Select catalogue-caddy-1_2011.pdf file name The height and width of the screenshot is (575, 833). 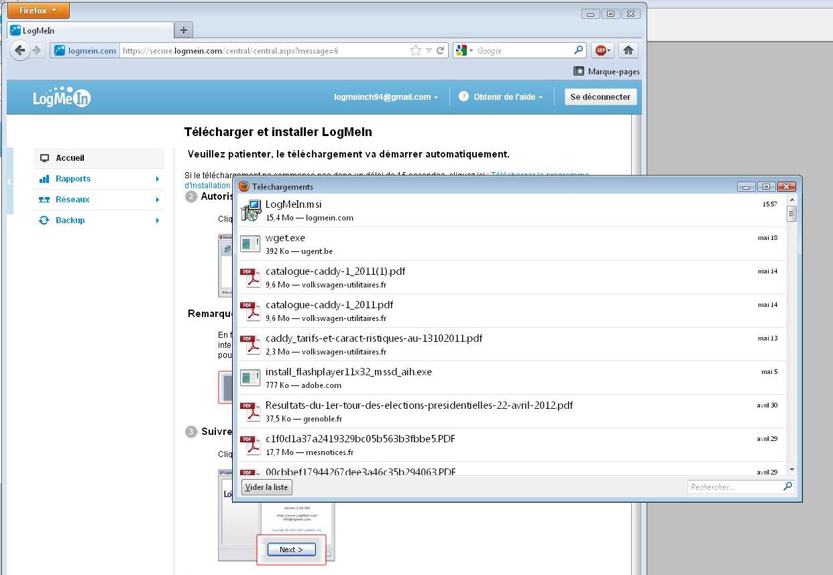(329, 305)
